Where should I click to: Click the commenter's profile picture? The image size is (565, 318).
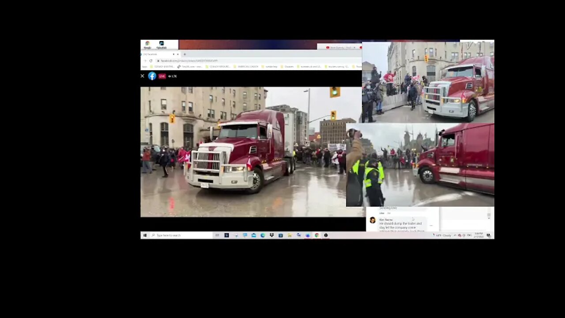point(373,220)
